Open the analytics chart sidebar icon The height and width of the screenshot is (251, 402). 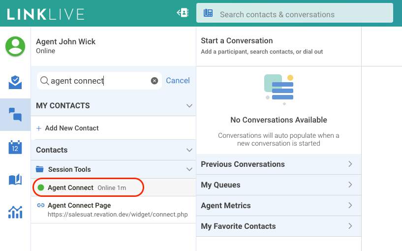pyautogui.click(x=15, y=212)
